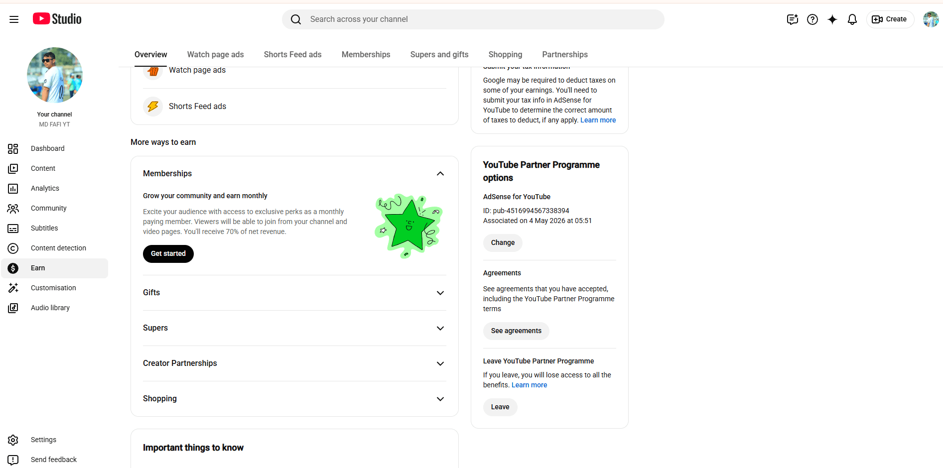Click the 'MD FAFI YT' channel name
The width and height of the screenshot is (943, 468).
click(55, 125)
